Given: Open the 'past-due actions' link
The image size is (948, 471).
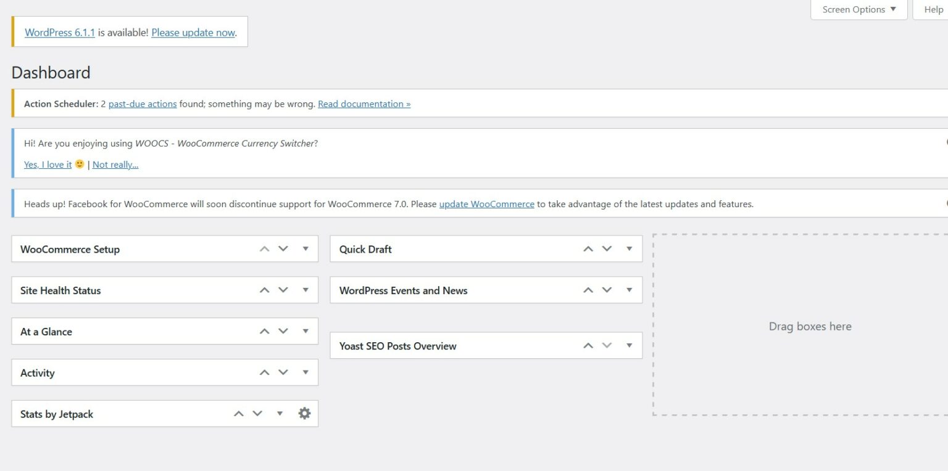Looking at the screenshot, I should [143, 104].
